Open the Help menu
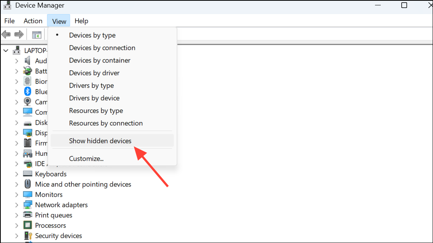433x243 pixels. click(81, 21)
